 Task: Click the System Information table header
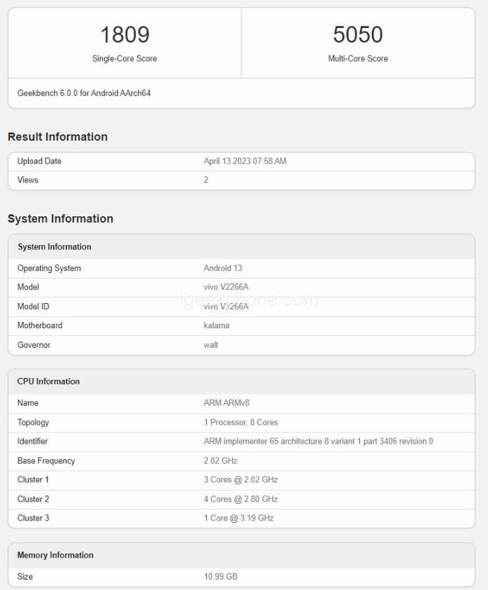[x=55, y=247]
